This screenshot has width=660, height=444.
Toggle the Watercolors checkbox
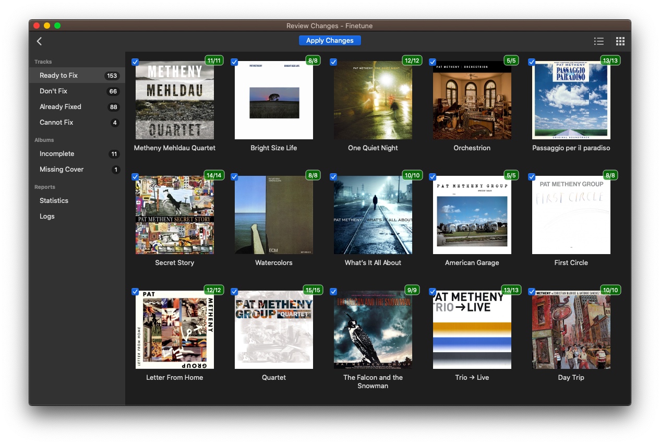pyautogui.click(x=234, y=177)
